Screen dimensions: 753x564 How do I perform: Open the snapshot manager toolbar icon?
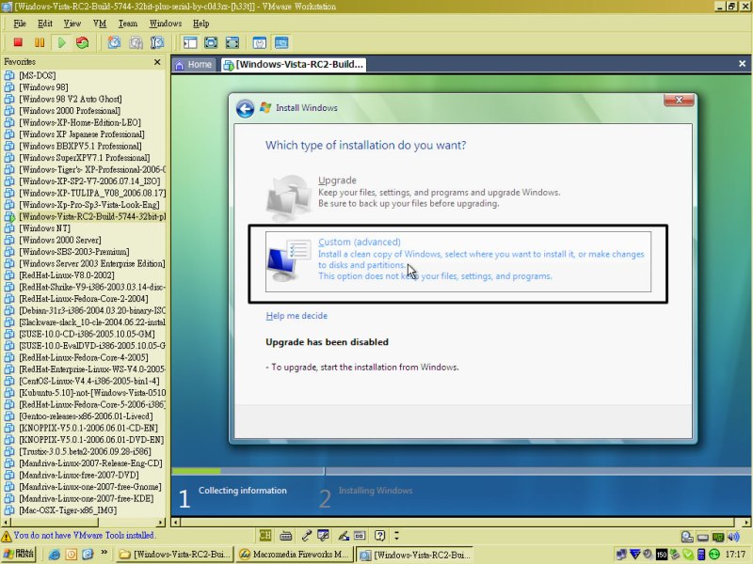point(157,42)
